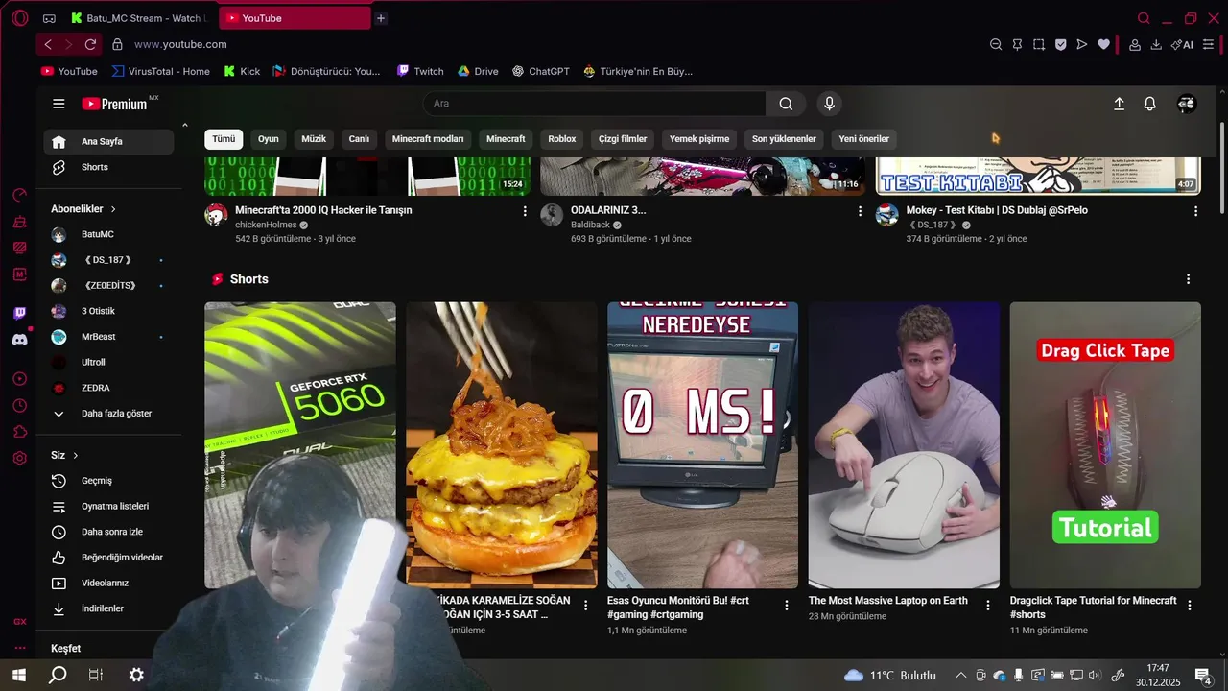
Task: Open Twitch in the Opera sidebar
Action: [x=20, y=313]
